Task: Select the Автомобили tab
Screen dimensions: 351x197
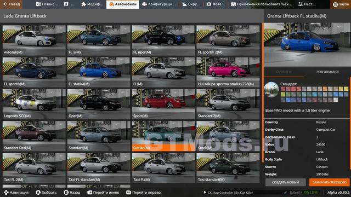Action: pos(123,4)
